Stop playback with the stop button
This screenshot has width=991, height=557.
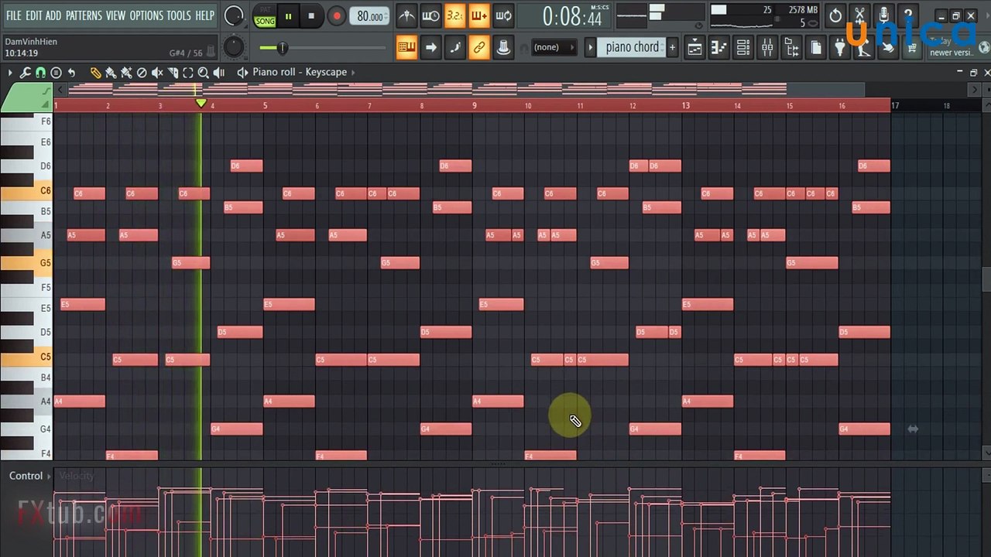click(311, 15)
